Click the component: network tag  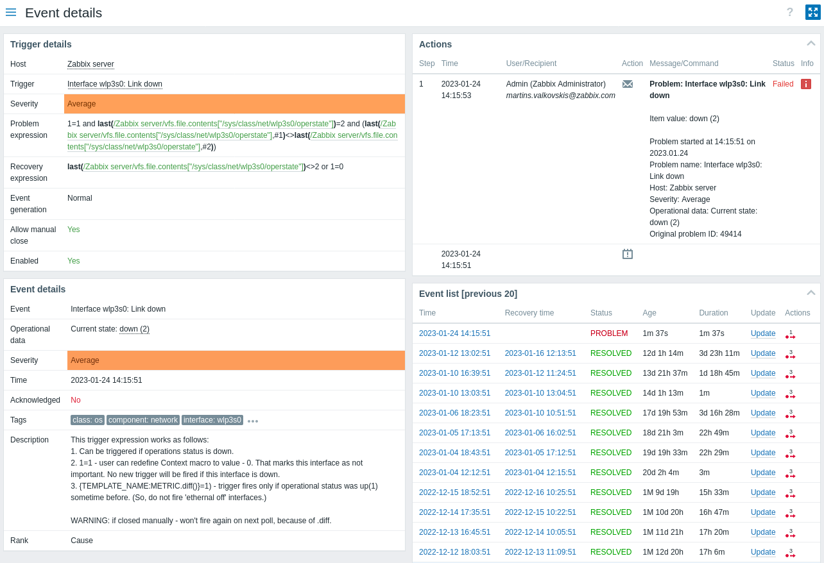[143, 420]
